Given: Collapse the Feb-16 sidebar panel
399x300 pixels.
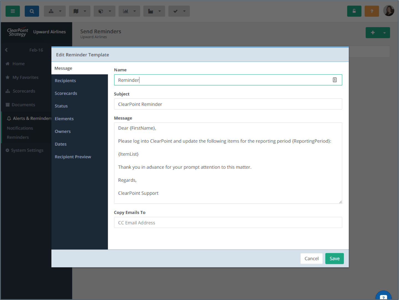Looking at the screenshot, I should pyautogui.click(x=6, y=50).
